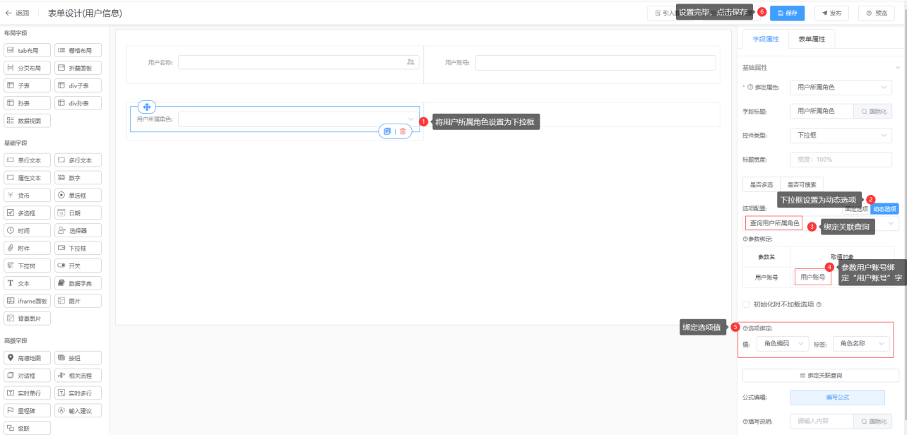
Task: Insert the 数据视图 data view
Action: coord(27,121)
